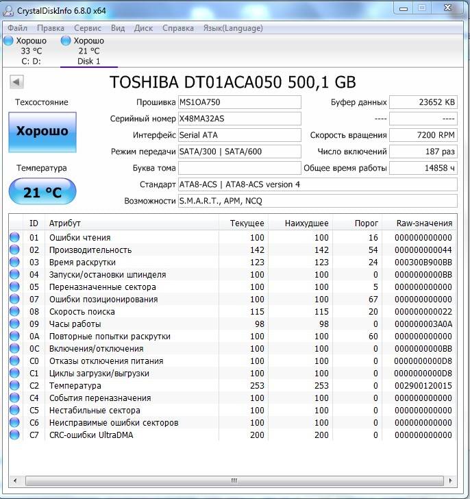Click the previous disk arrow button
470x499 pixels.
[x=16, y=82]
